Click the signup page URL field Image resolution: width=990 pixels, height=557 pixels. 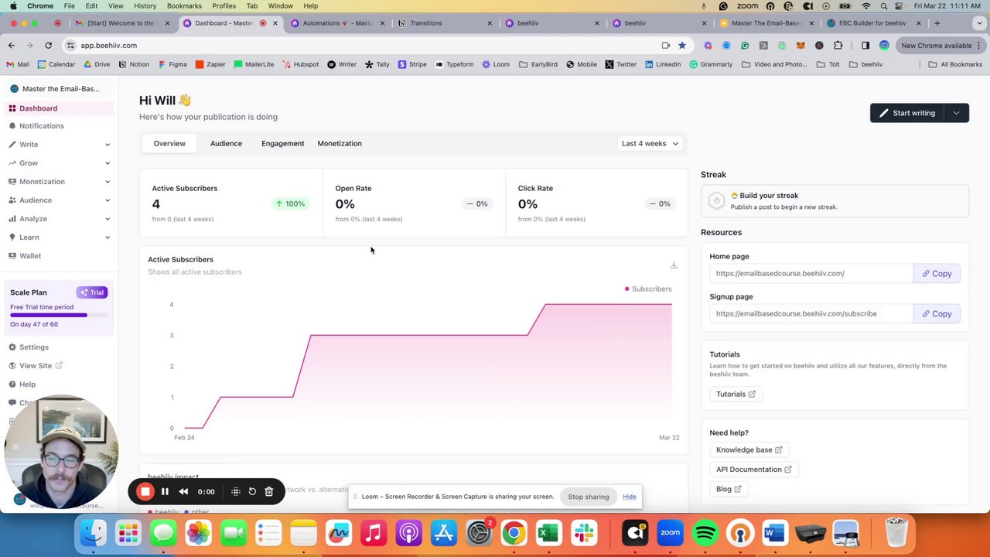(811, 313)
